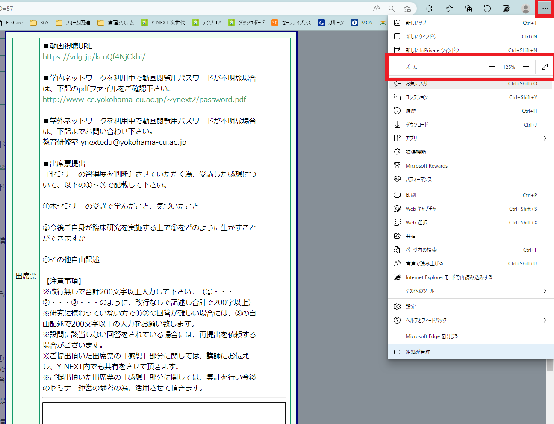This screenshot has width=554, height=424.
Task: Expand the その他のツール submenu
Action: (x=545, y=291)
